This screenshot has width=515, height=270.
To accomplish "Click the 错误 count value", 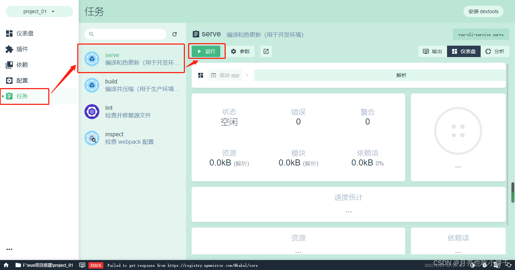I will pos(298,122).
